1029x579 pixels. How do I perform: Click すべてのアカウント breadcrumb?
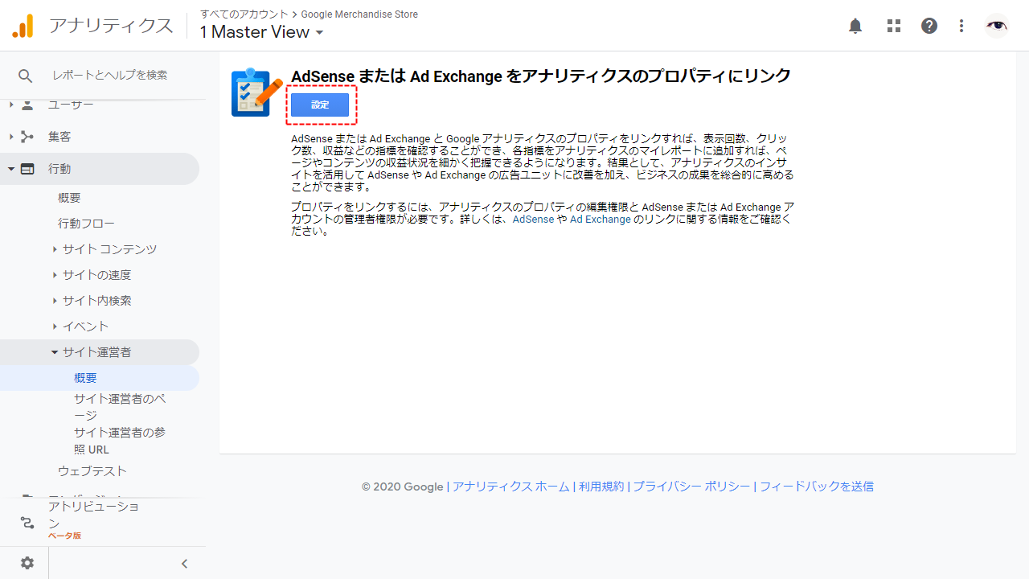click(x=244, y=14)
